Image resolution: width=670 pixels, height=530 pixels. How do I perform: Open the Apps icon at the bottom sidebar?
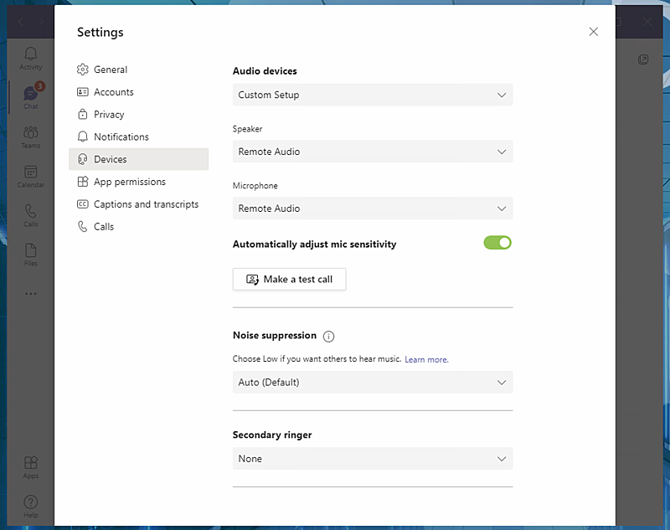pyautogui.click(x=30, y=466)
